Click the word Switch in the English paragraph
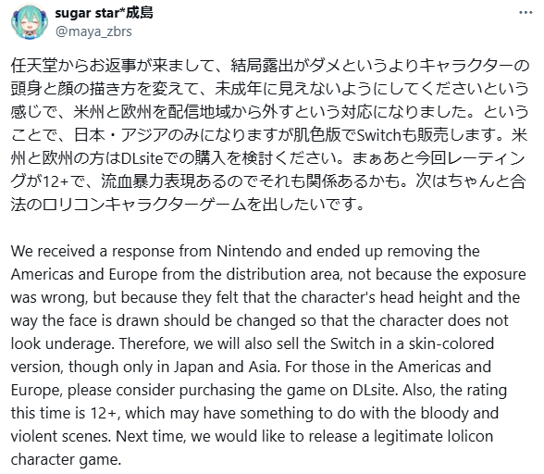Viewport: 544px width, 474px height. [352, 343]
